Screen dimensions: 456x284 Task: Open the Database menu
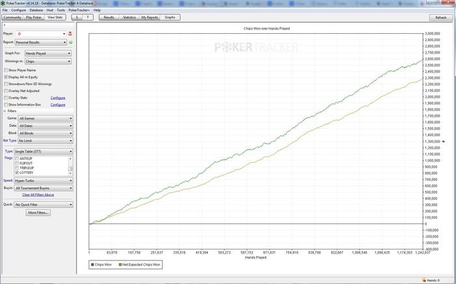point(36,10)
